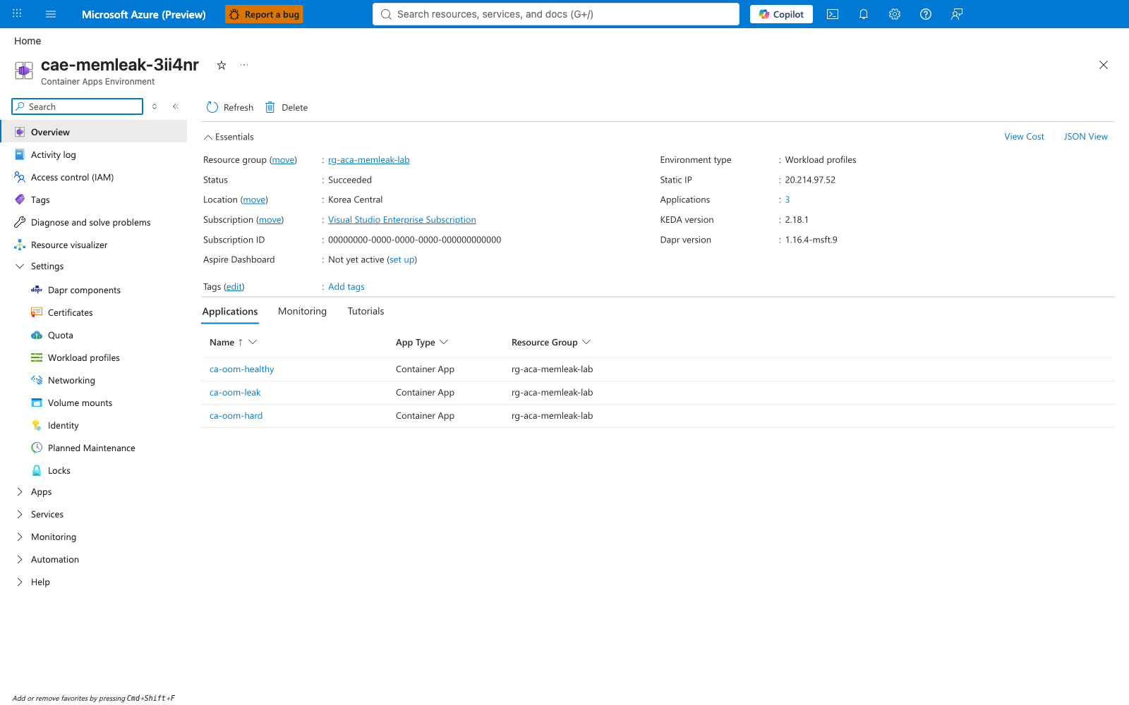The height and width of the screenshot is (705, 1129).
Task: Focus the global search resources field
Action: 556,14
